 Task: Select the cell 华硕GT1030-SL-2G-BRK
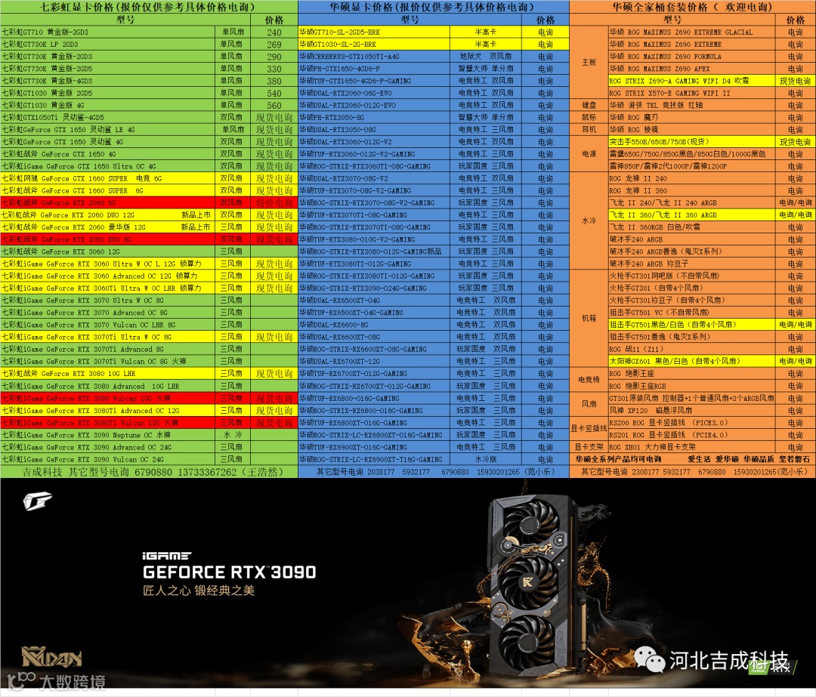tap(374, 45)
